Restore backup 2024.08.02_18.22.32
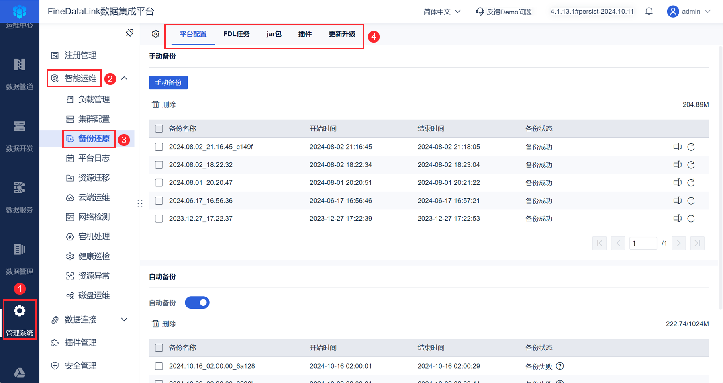Viewport: 723px width, 383px height. [691, 165]
